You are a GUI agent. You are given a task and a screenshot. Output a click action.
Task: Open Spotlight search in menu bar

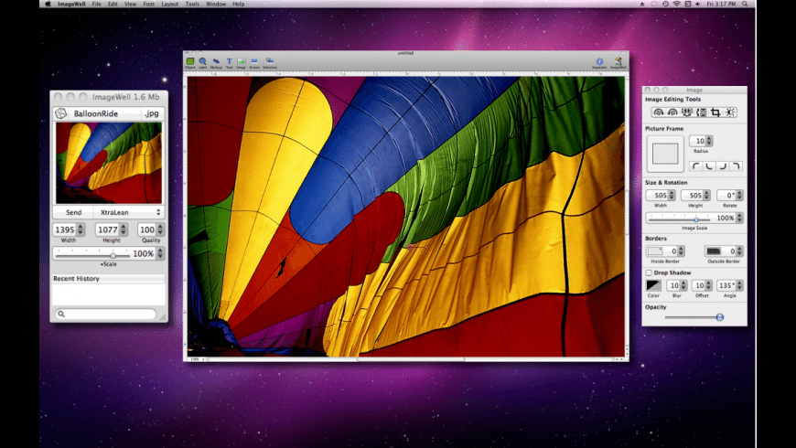click(745, 4)
